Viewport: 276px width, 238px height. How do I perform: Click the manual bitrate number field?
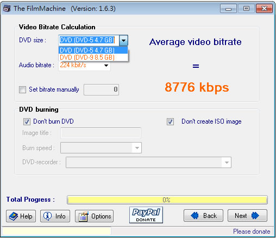(101, 89)
